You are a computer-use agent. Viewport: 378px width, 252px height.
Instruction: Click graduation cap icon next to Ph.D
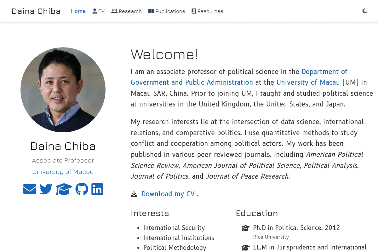coord(246,228)
